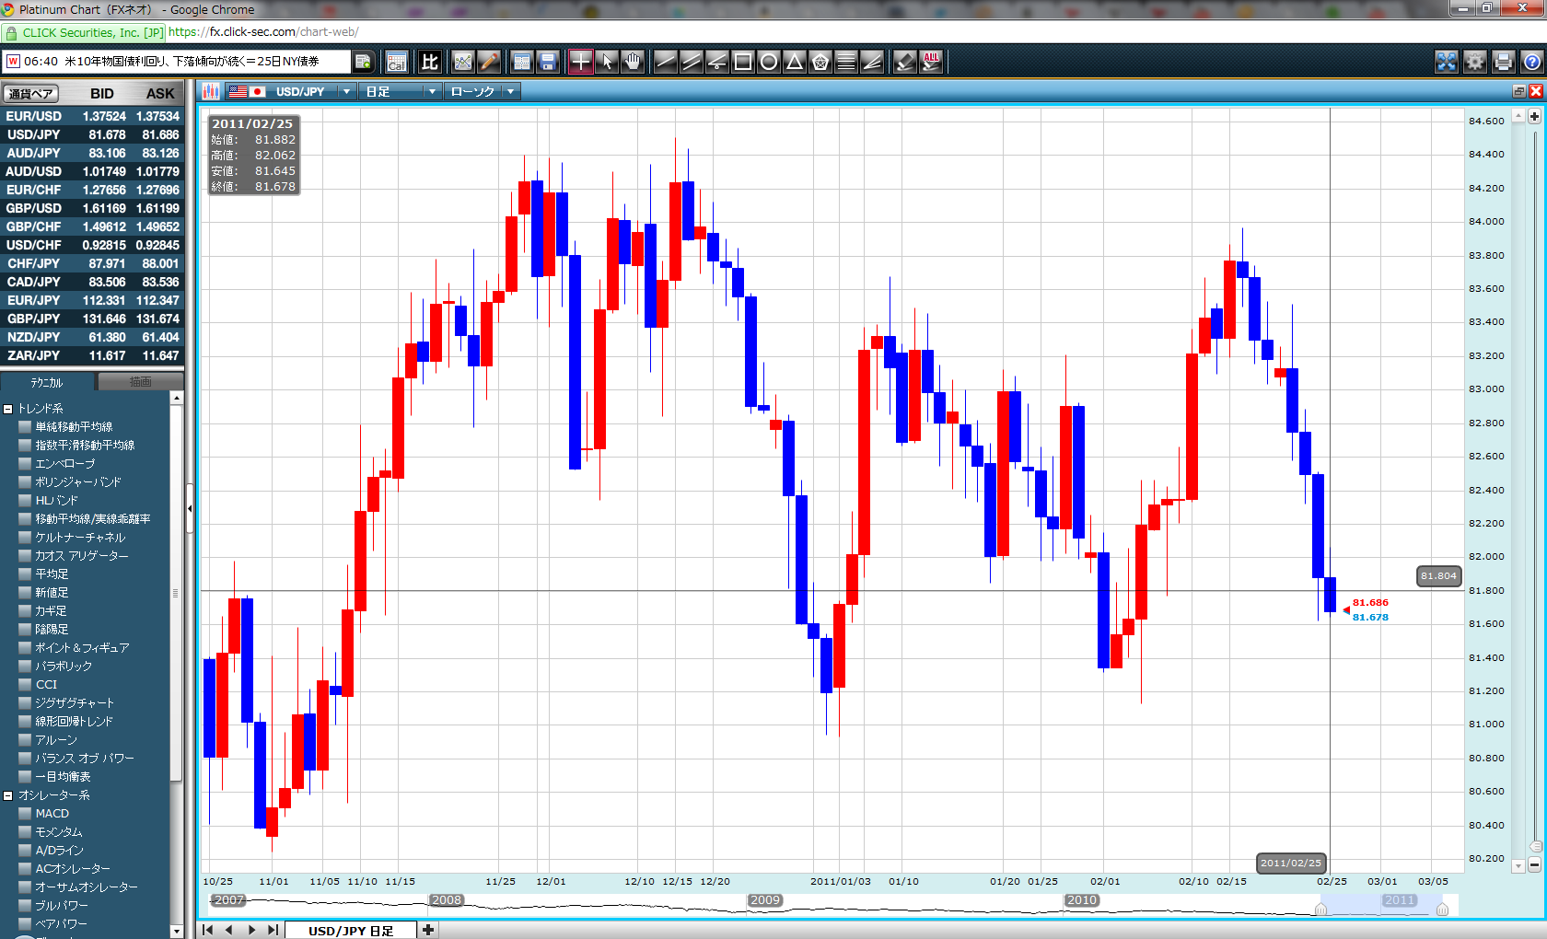Click the save floppy disk icon
Viewport: 1547px width, 939px height.
point(548,62)
